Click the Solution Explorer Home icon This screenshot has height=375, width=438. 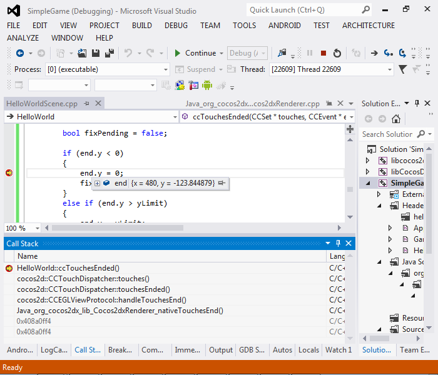point(396,119)
